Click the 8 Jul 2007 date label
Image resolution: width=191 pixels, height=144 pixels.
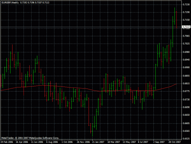143,142
